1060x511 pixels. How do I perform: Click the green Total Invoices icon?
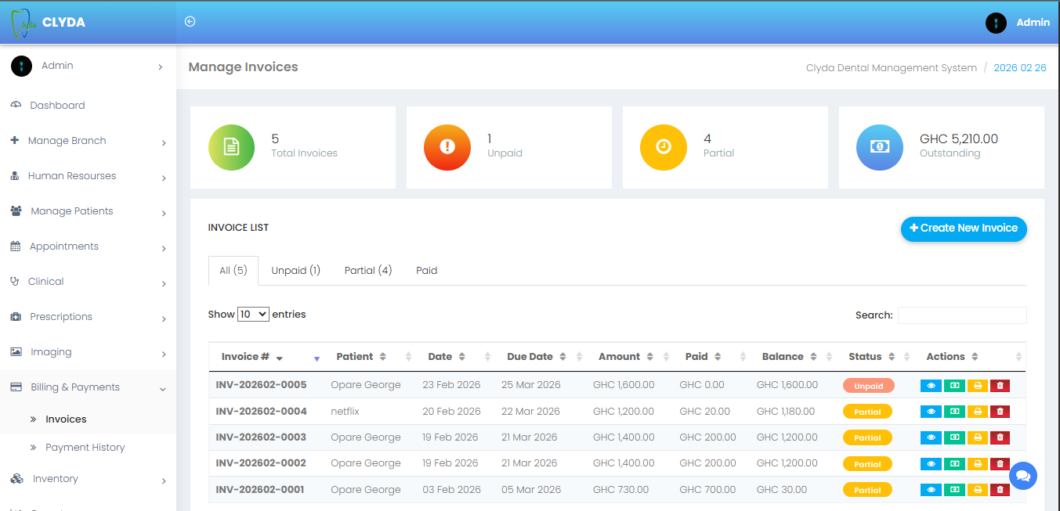click(231, 147)
